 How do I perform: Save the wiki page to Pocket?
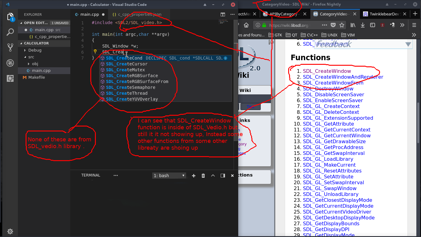point(333,25)
